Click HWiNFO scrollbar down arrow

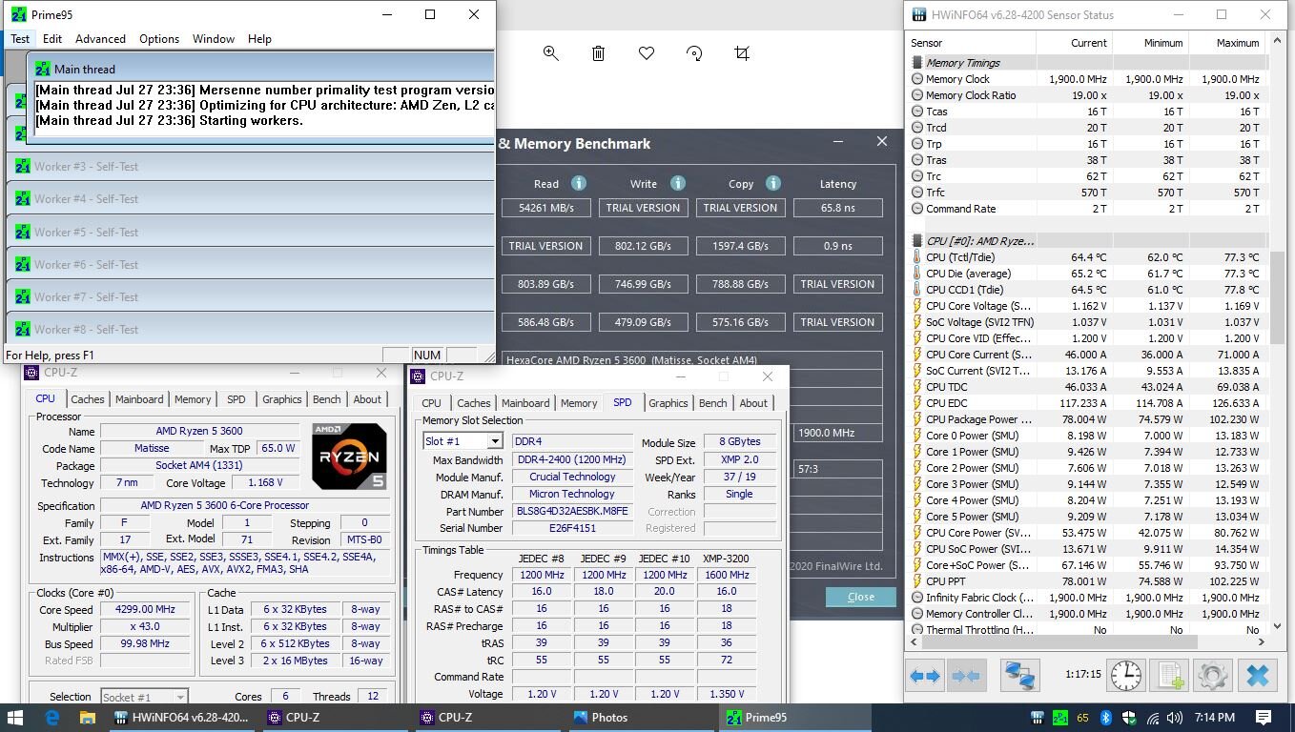tap(1278, 627)
